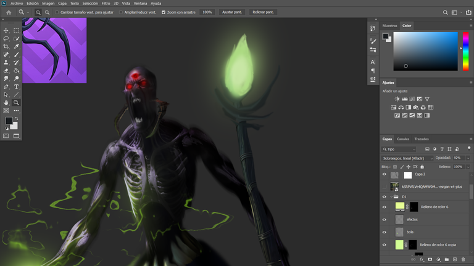The image size is (474, 266).
Task: Open the Filtro menu
Action: [106, 3]
